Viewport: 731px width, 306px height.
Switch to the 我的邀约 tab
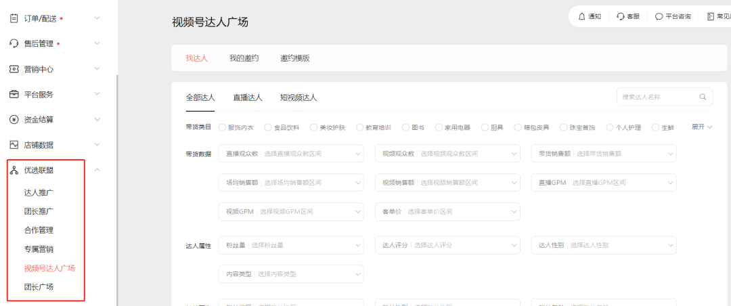coord(244,58)
